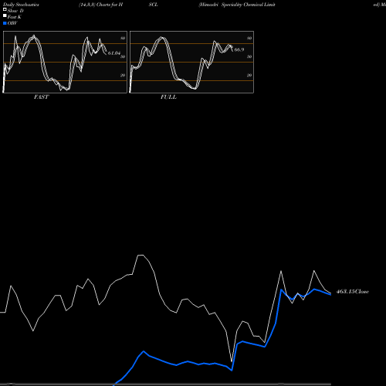Click the 20 axis label in FAST chart
The height and width of the screenshot is (386, 386).
tap(123, 75)
